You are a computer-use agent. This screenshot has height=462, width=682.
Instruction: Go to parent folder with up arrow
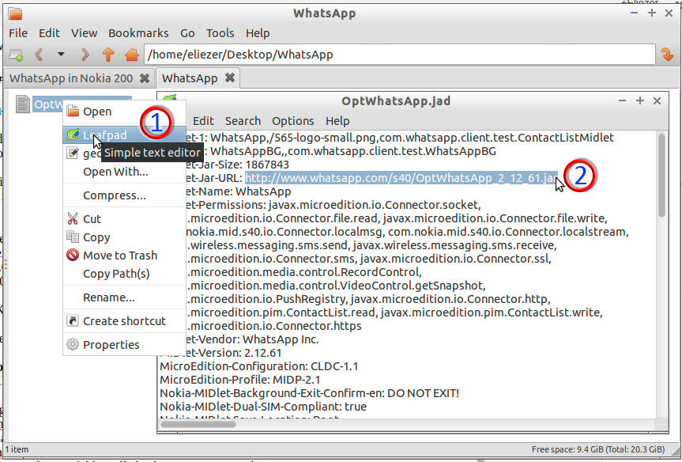tap(108, 55)
